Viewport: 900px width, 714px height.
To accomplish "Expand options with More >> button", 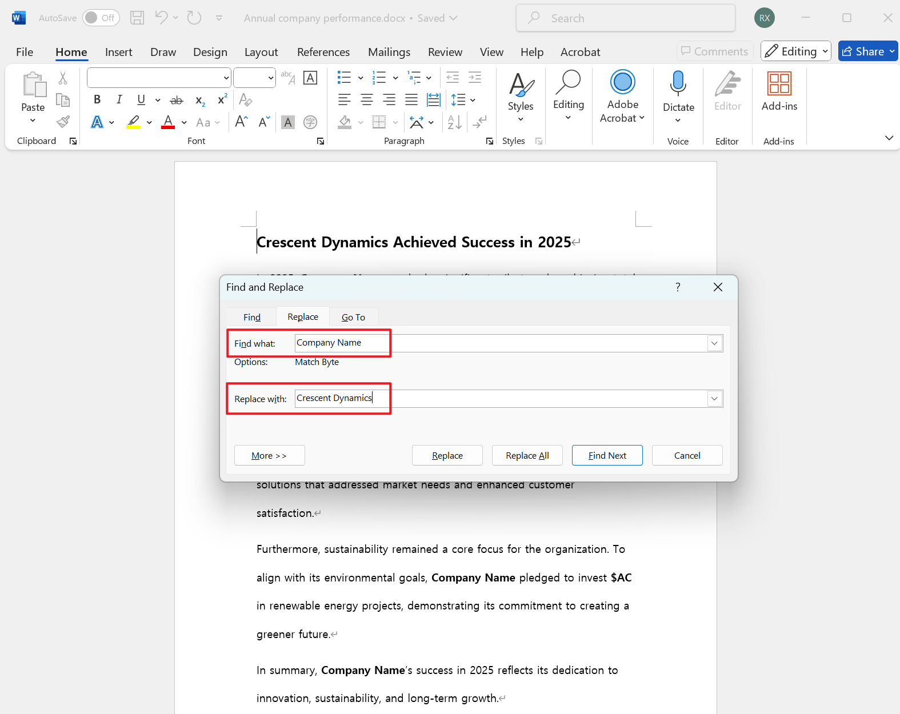I will [269, 455].
